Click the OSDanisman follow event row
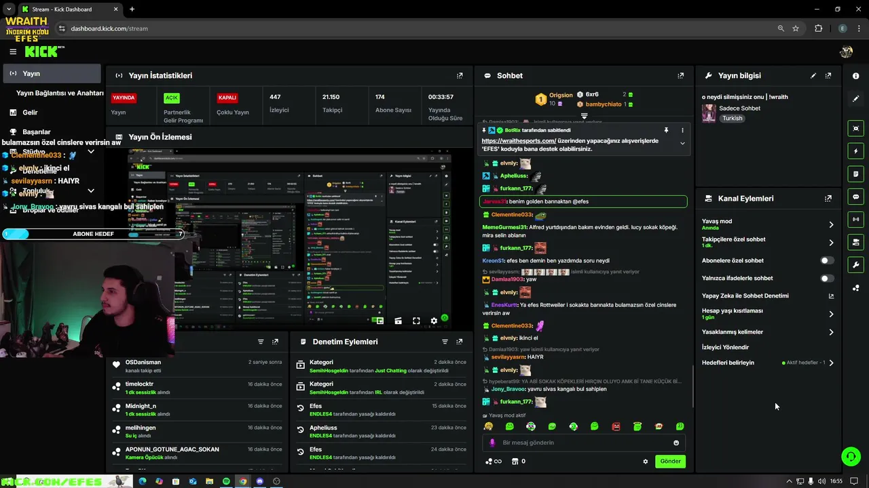Screen dimensions: 869x488 197,366
